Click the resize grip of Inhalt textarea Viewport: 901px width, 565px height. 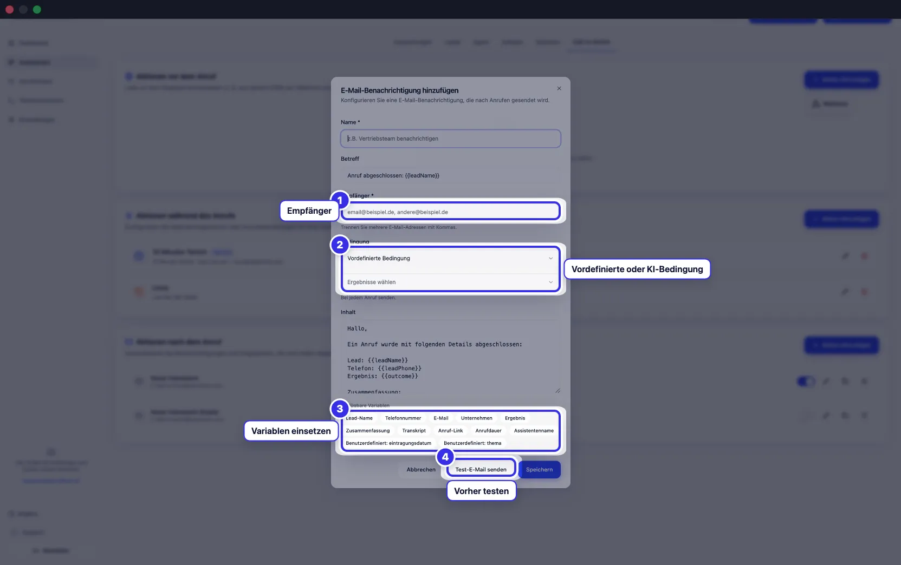[558, 390]
